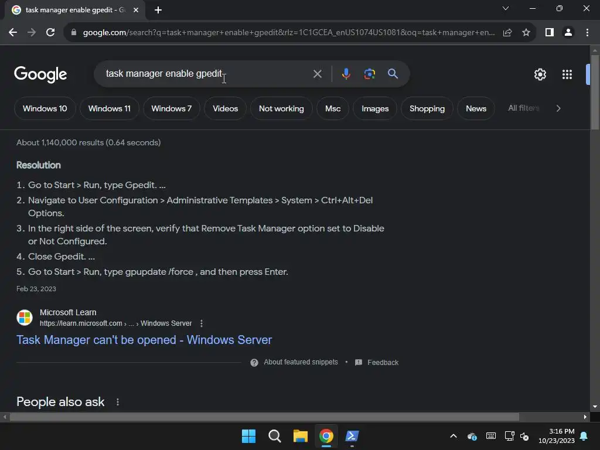600x450 pixels.
Task: Click the horizontal scrollbar left arrow
Action: tap(5, 417)
